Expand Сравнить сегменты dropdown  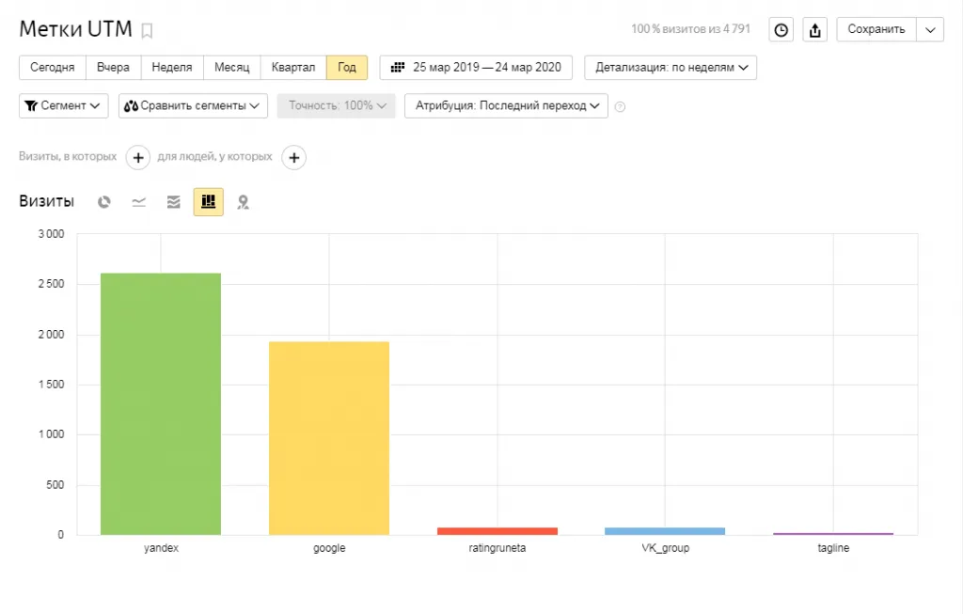[193, 105]
